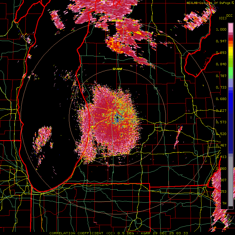Click the TH label on the color scale

tap(224, 203)
